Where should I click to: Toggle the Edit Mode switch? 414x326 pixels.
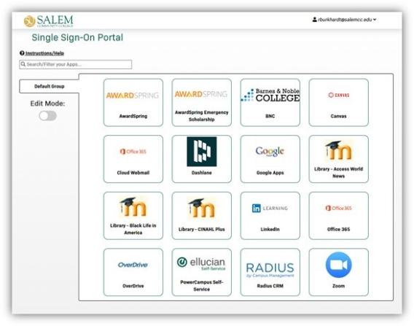click(48, 116)
